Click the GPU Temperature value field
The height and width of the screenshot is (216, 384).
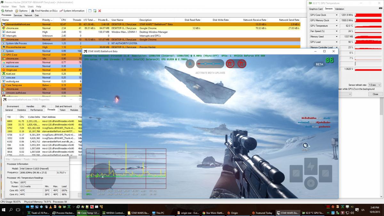(347, 26)
